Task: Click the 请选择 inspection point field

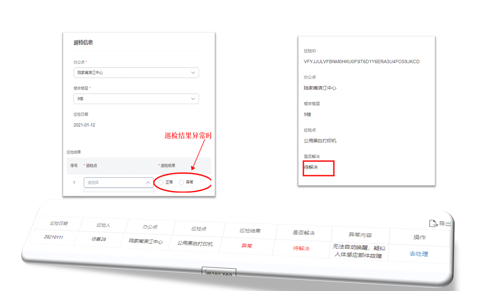Action: (x=115, y=183)
